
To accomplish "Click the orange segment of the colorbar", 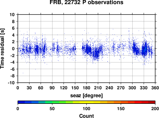I will (117, 102).
